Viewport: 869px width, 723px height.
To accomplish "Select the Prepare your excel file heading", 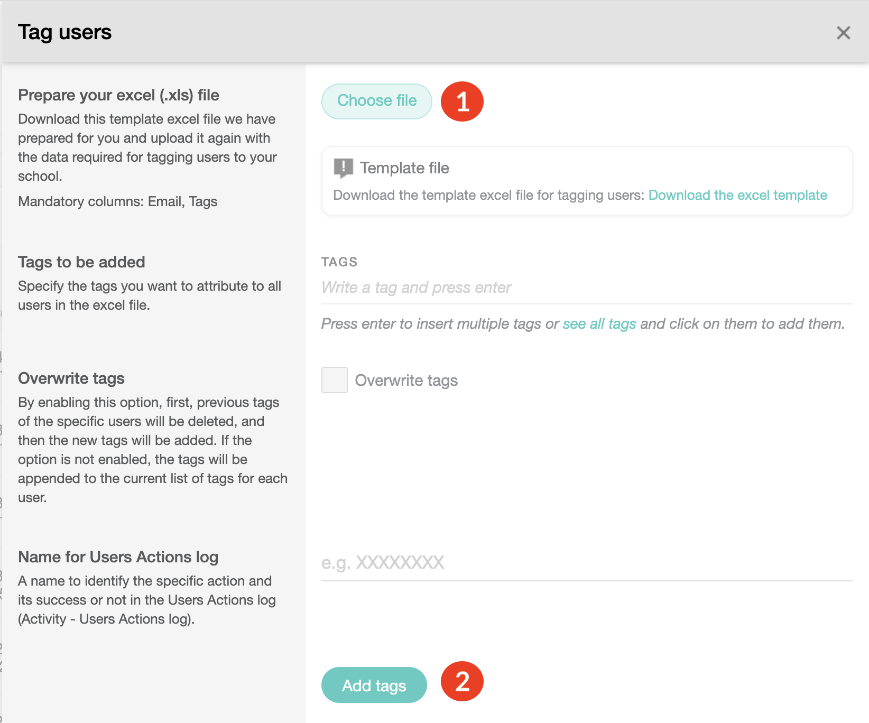I will pos(119,95).
